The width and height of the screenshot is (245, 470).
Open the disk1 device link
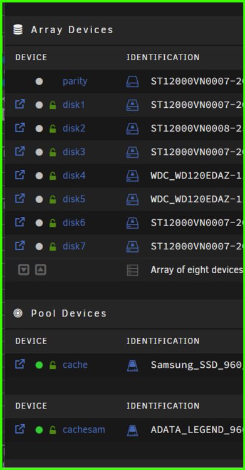pyautogui.click(x=74, y=105)
